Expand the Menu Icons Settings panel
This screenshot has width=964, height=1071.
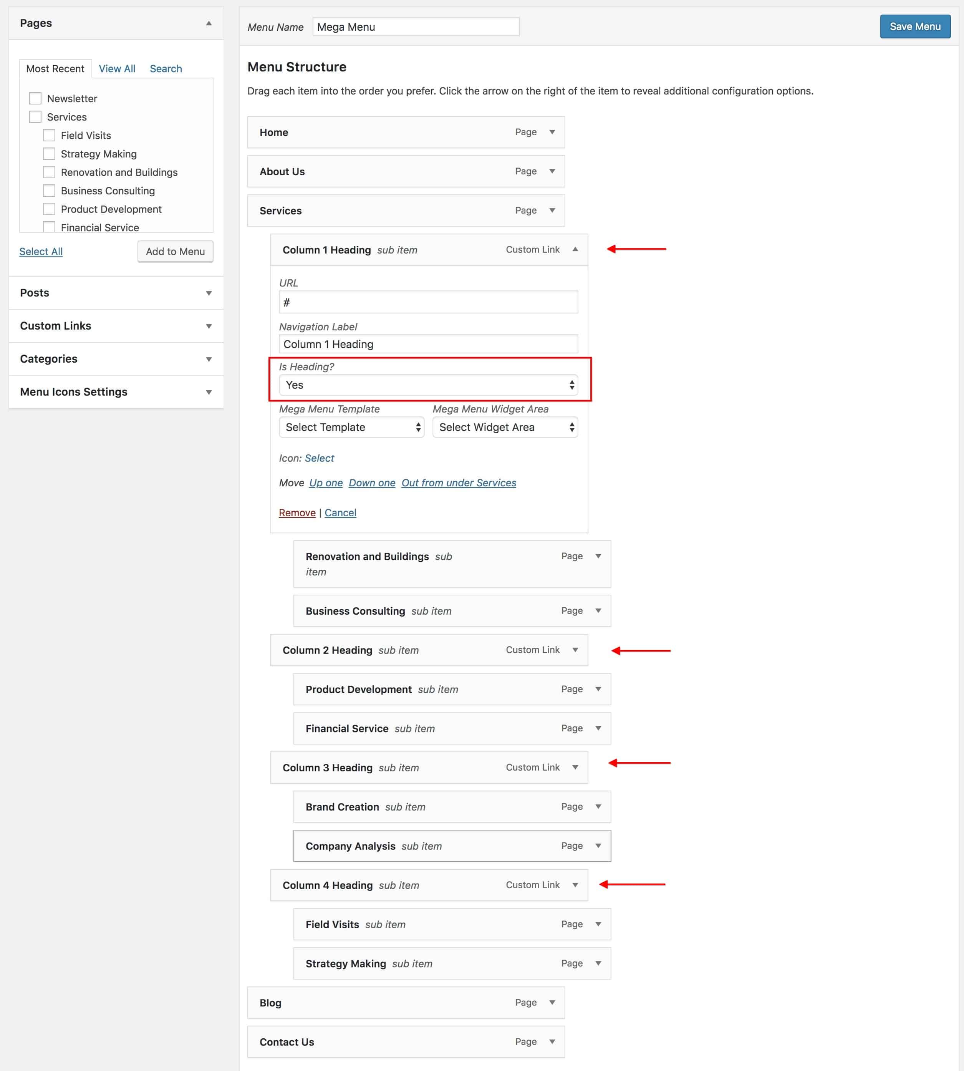pyautogui.click(x=209, y=393)
